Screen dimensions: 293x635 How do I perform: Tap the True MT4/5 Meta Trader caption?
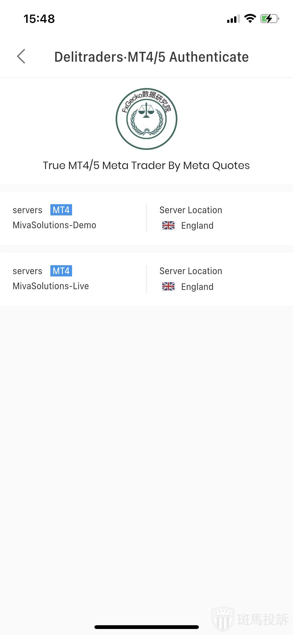click(146, 166)
